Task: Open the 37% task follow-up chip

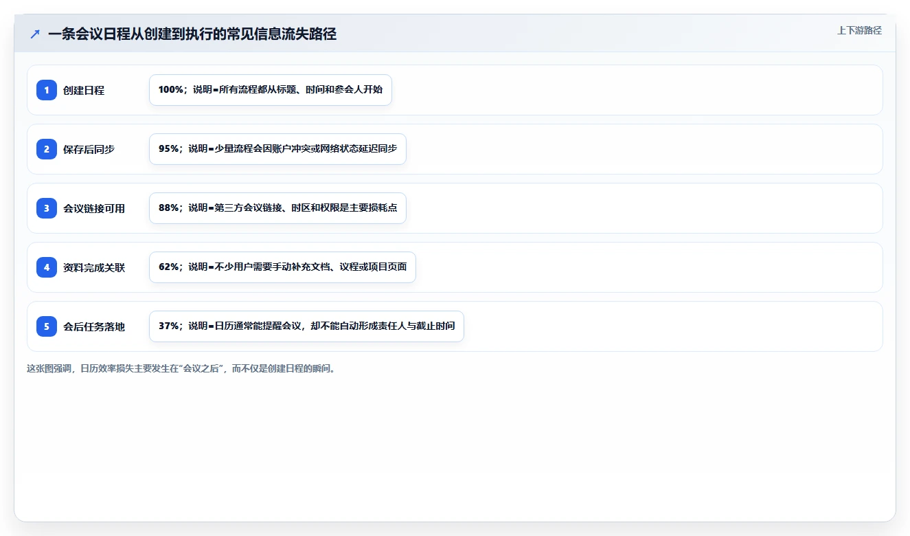Action: 306,326
